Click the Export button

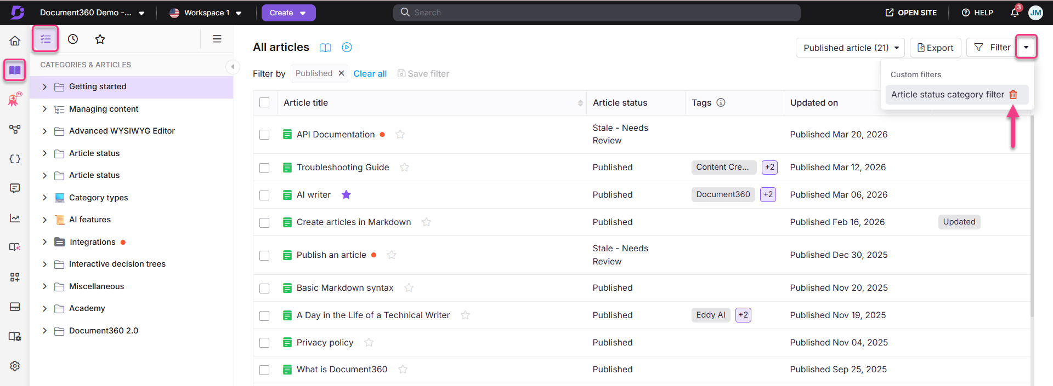point(936,48)
